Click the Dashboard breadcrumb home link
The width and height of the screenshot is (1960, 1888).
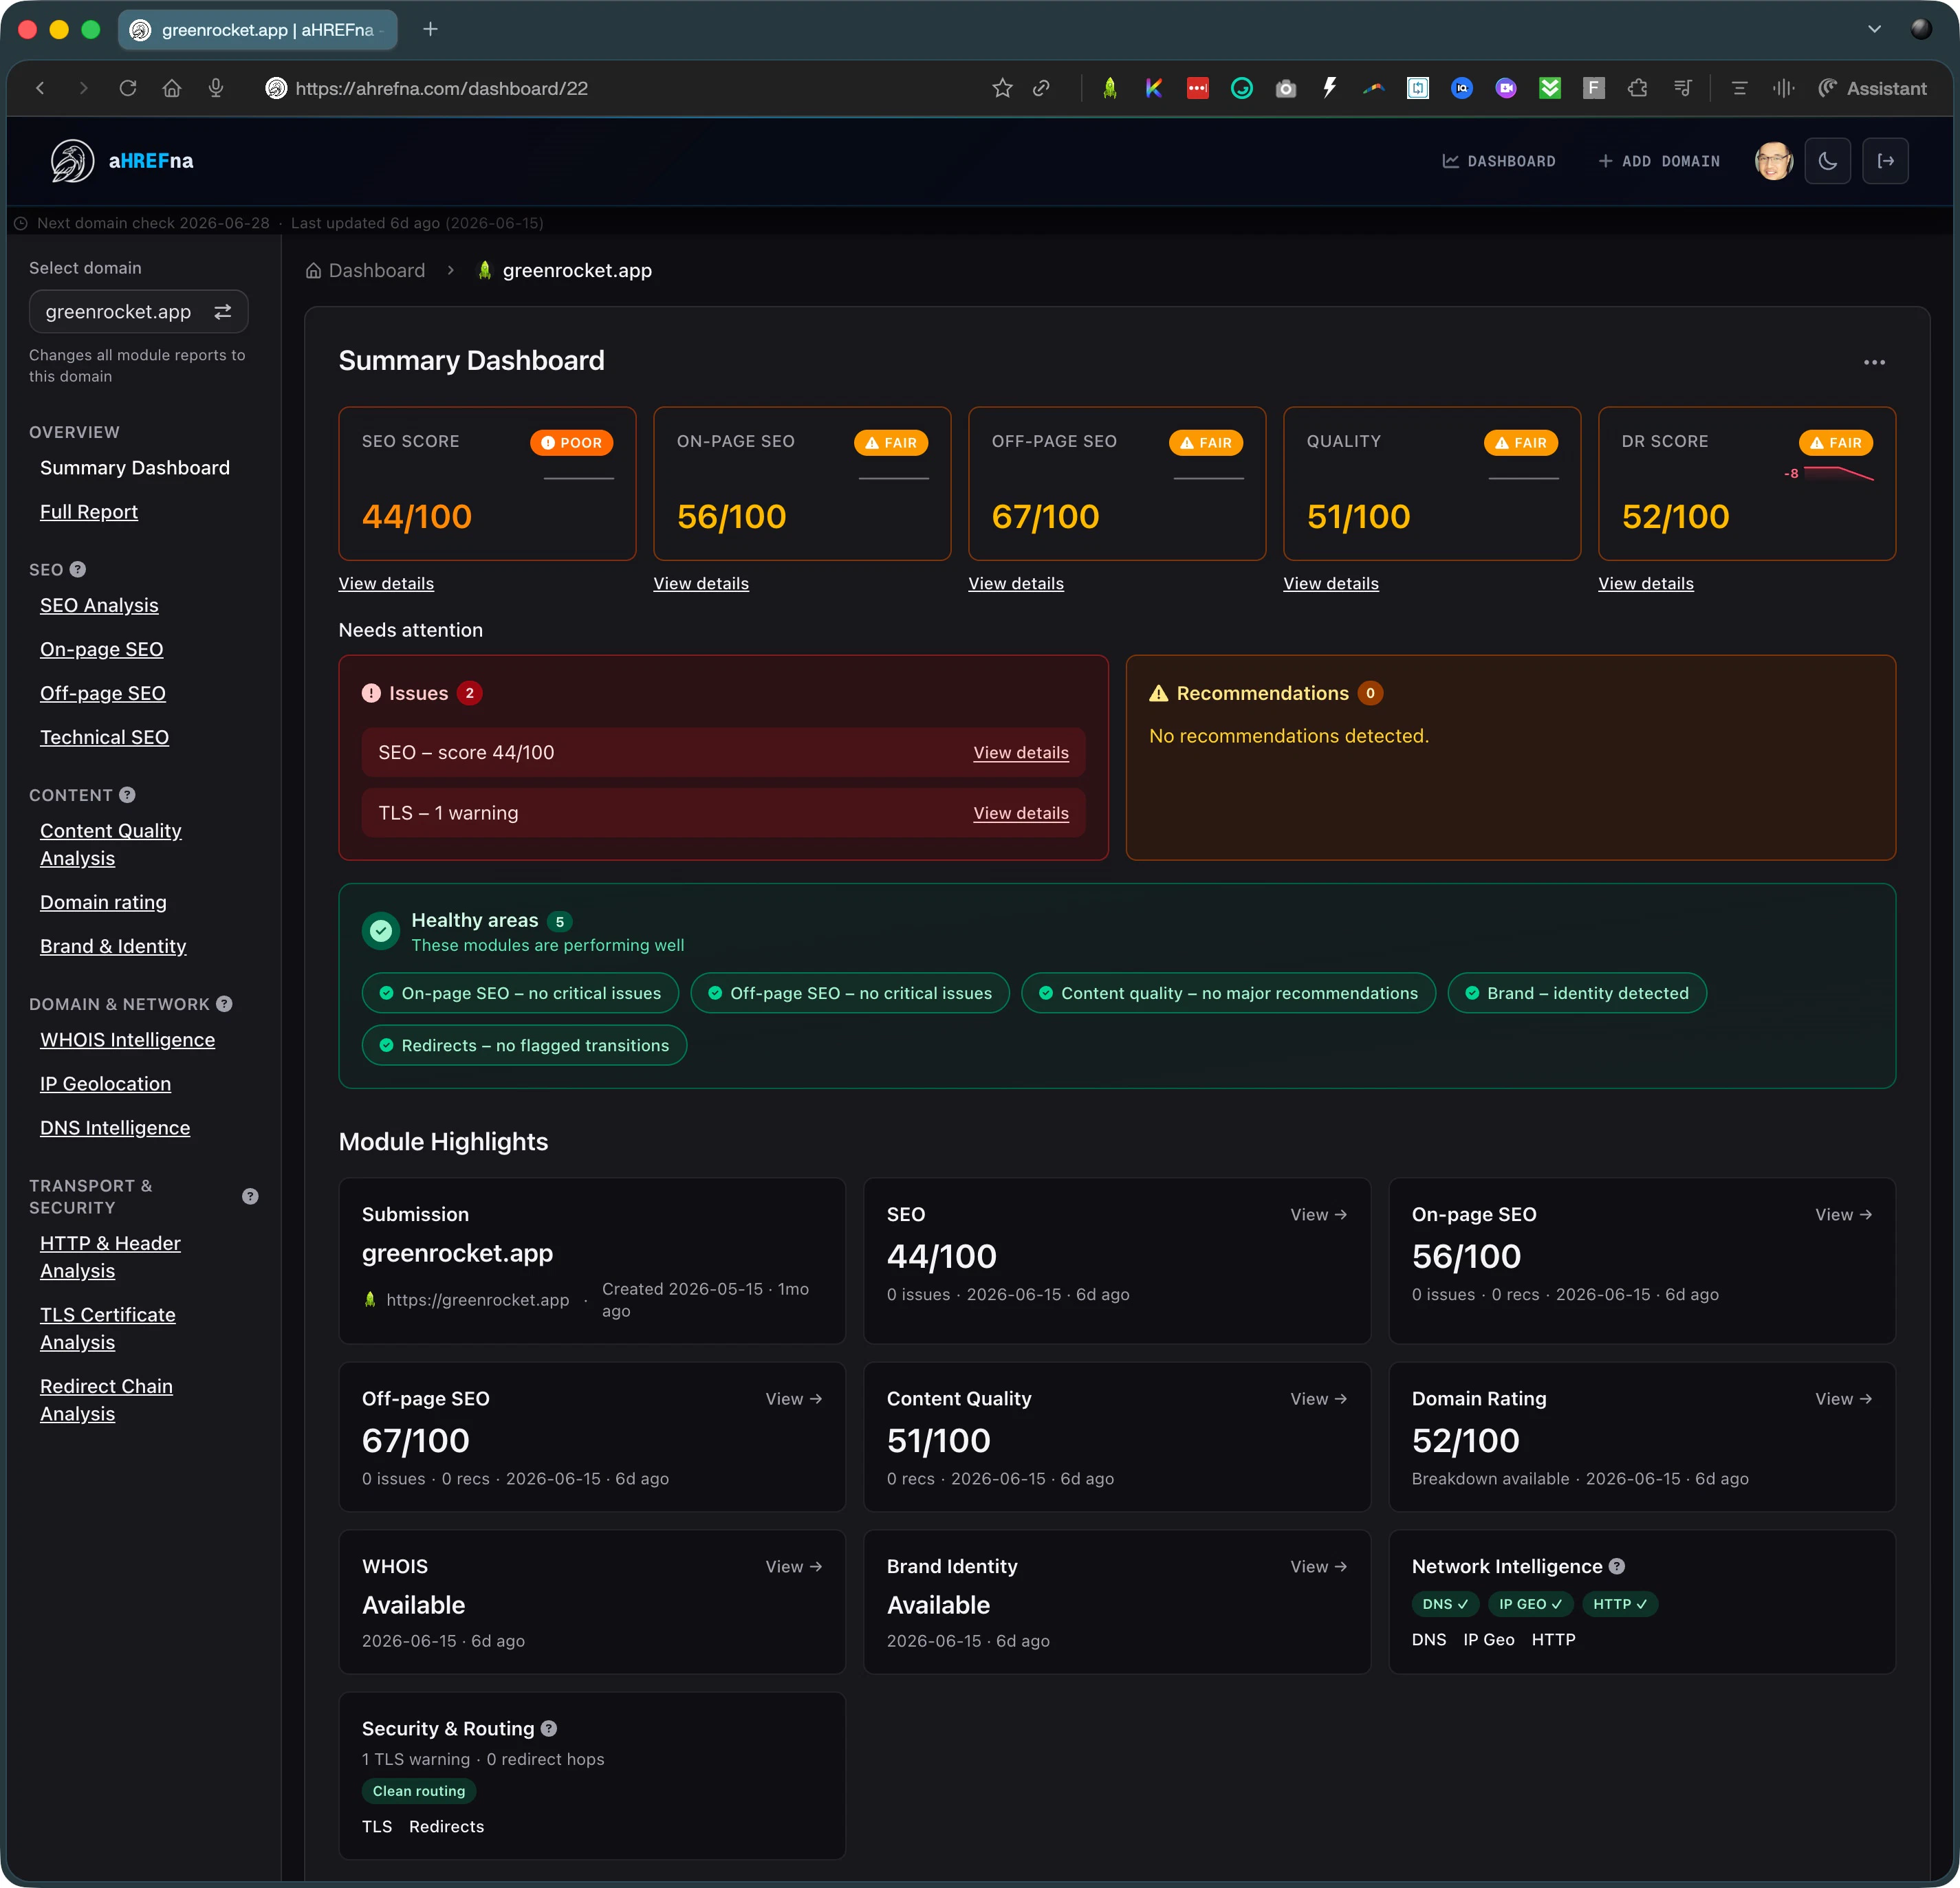365,271
